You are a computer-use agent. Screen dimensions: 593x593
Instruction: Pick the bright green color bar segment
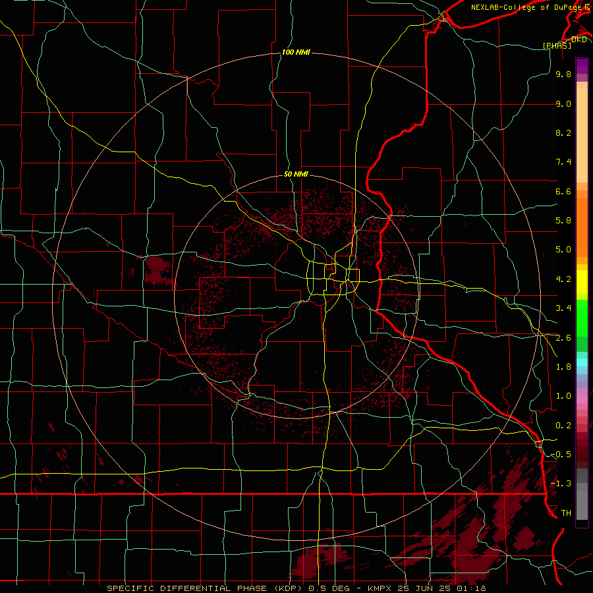pos(582,318)
